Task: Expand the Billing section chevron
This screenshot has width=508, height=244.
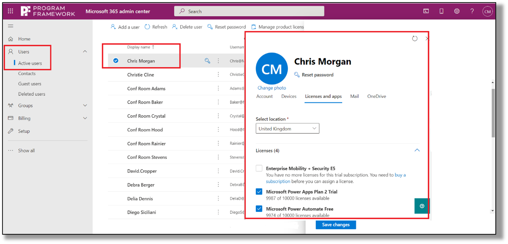Action: tap(85, 118)
